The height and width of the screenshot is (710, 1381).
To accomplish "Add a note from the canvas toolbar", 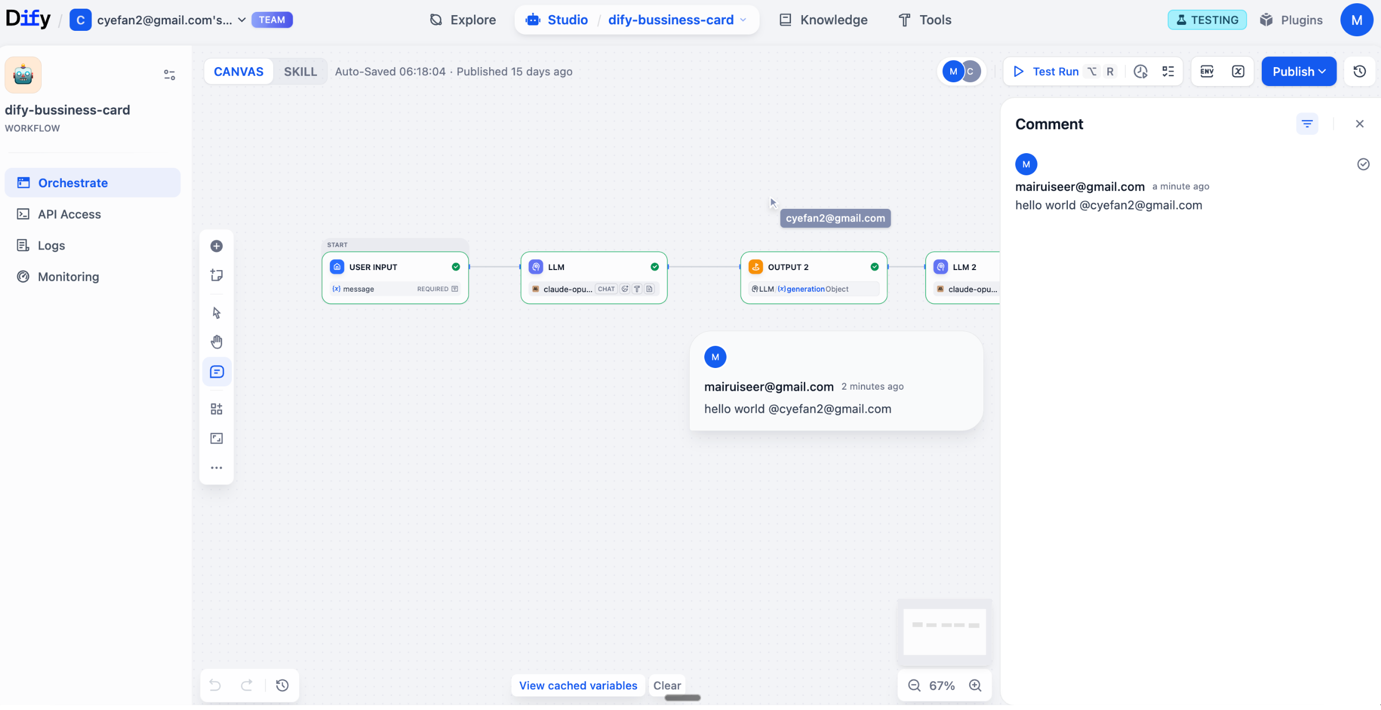I will [216, 275].
